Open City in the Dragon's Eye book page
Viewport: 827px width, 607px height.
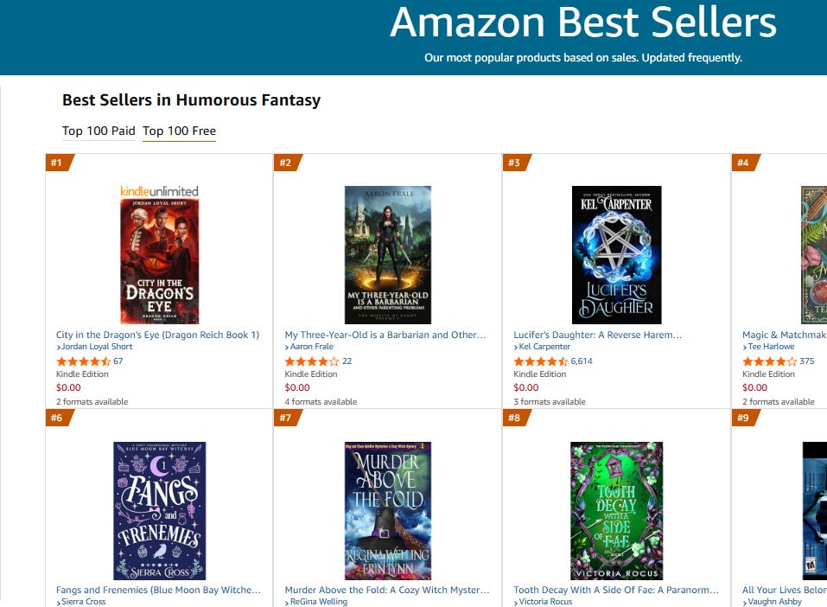coord(160,334)
